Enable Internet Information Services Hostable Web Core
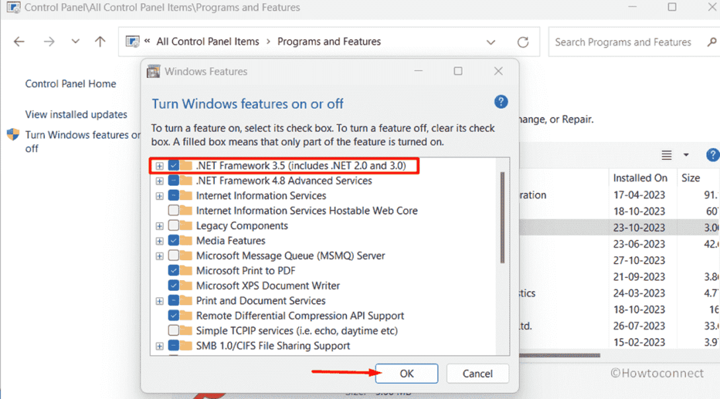The height and width of the screenshot is (399, 720). (x=174, y=211)
